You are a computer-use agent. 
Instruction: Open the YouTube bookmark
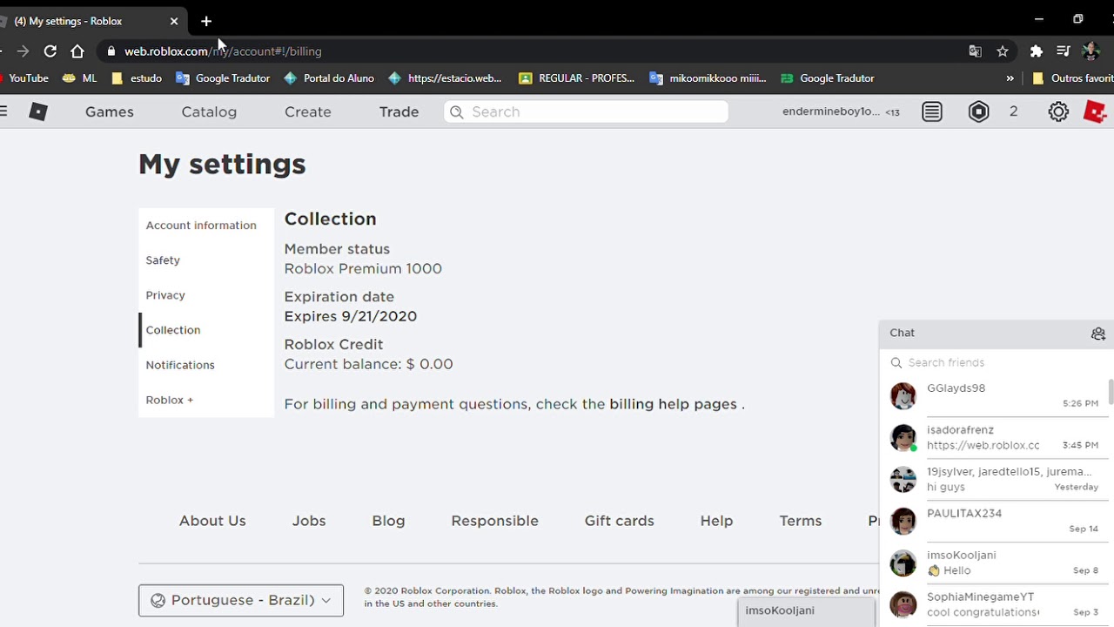tap(23, 78)
